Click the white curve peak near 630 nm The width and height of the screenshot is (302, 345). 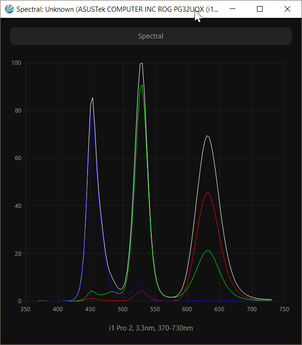point(207,136)
